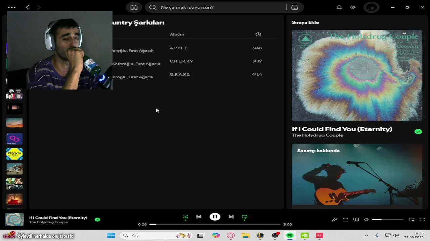This screenshot has width=430, height=241.
Task: Open the notifications bell
Action: tap(339, 7)
